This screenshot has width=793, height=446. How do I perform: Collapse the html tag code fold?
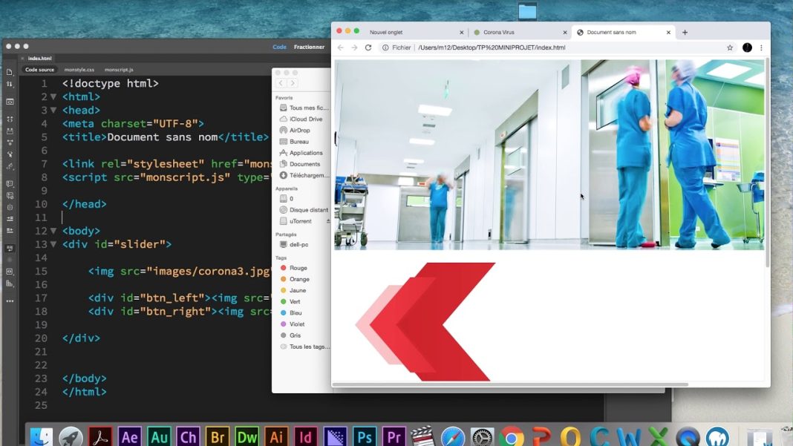[x=53, y=96]
